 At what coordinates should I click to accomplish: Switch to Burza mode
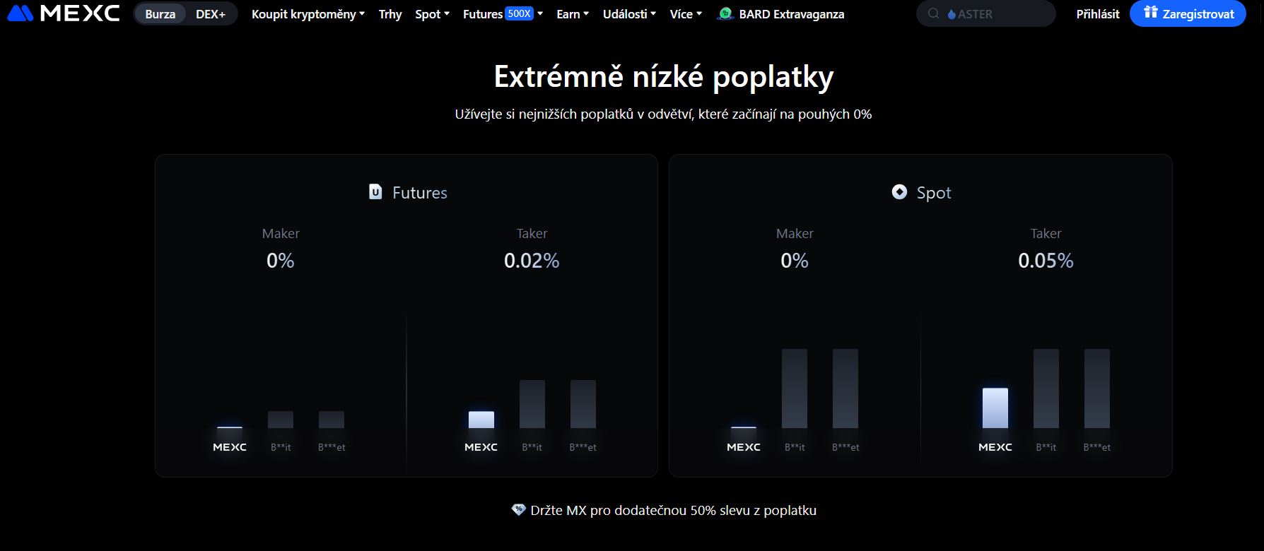tap(160, 13)
